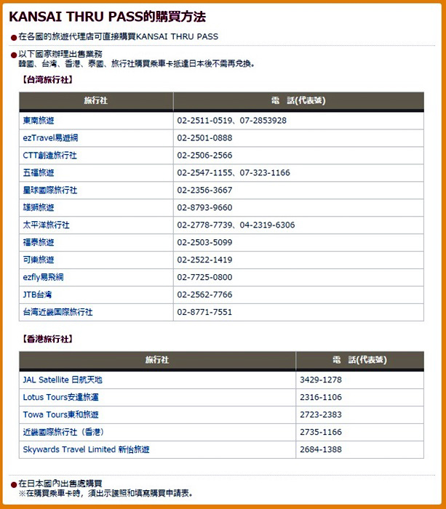The height and width of the screenshot is (509, 446).
Task: Click Hong Kong phone number 3429-1278
Action: (x=321, y=380)
